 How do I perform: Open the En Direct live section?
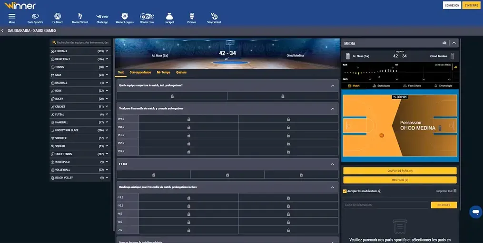(x=58, y=17)
